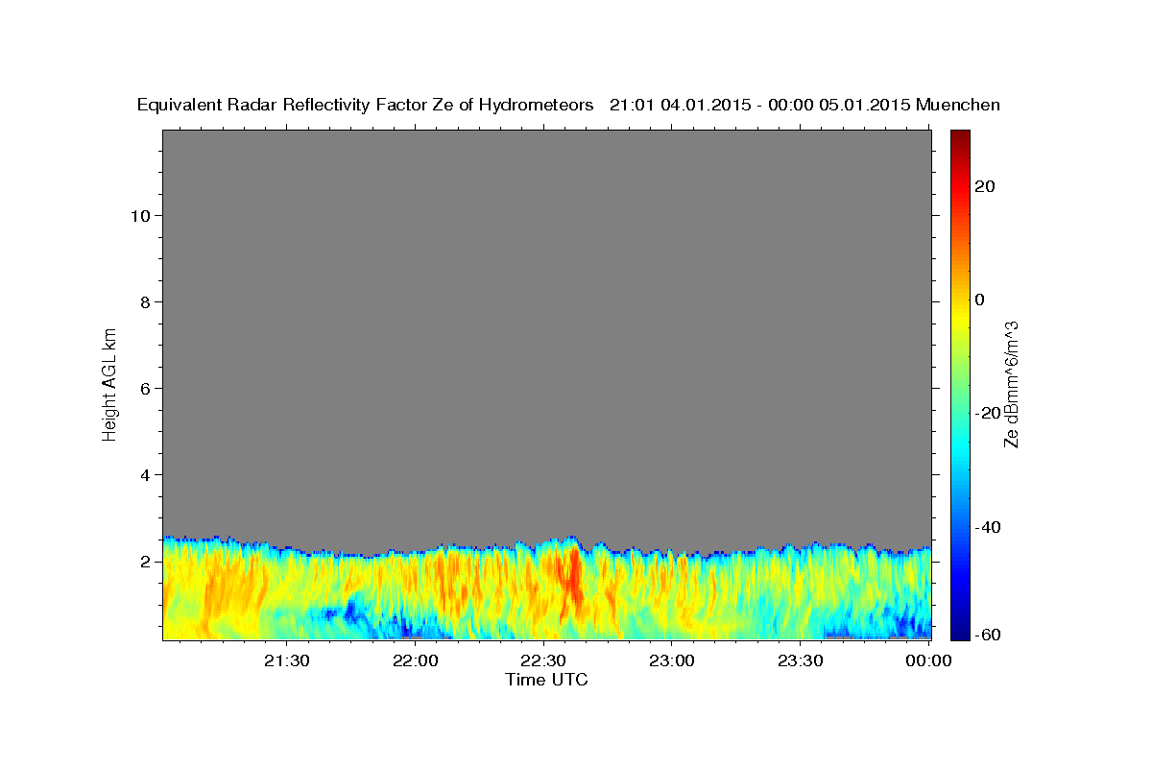Click the time tick label '23:00'

(x=671, y=660)
